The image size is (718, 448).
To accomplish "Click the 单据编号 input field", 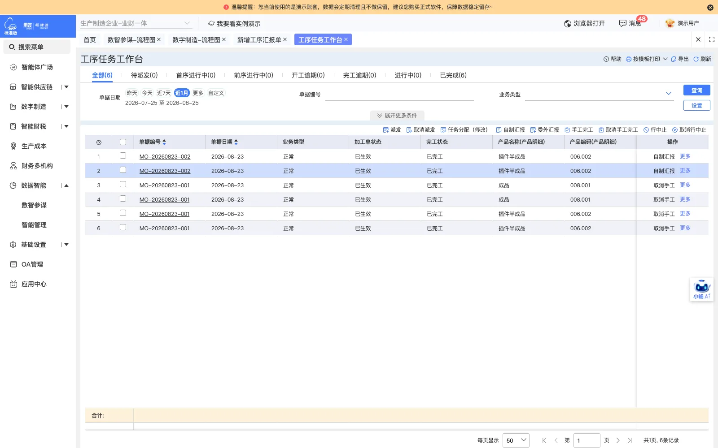I will coord(399,95).
